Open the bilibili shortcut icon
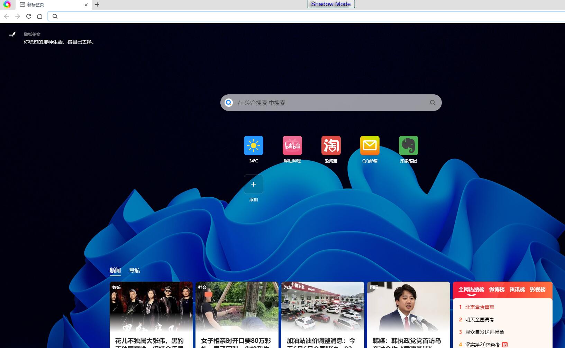 [x=292, y=145]
